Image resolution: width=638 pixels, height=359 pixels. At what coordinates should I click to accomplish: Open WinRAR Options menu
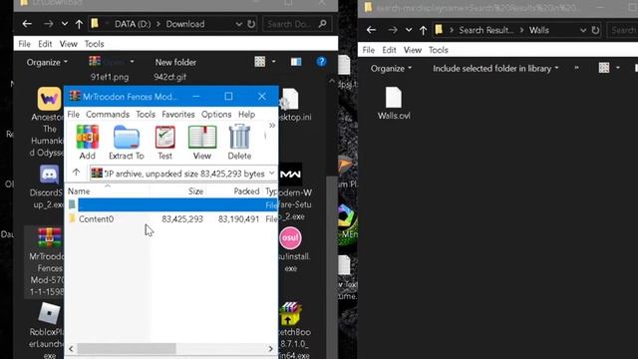[216, 115]
